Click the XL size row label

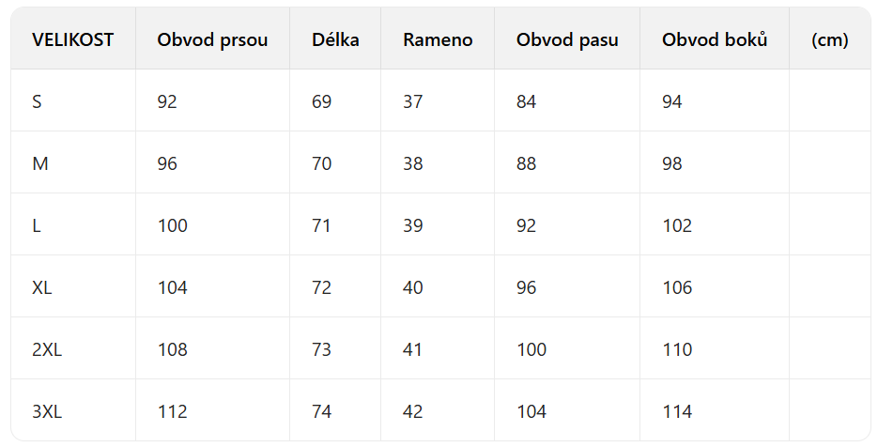pyautogui.click(x=42, y=287)
